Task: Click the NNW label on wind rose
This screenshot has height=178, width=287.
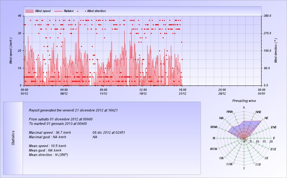Action: pos(230,112)
